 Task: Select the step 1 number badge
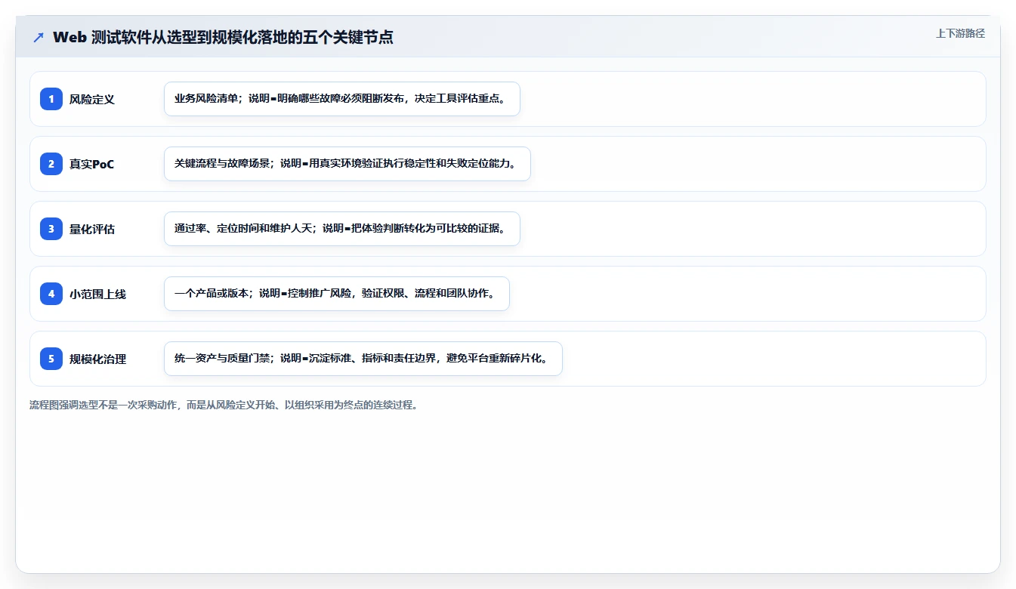pos(51,99)
